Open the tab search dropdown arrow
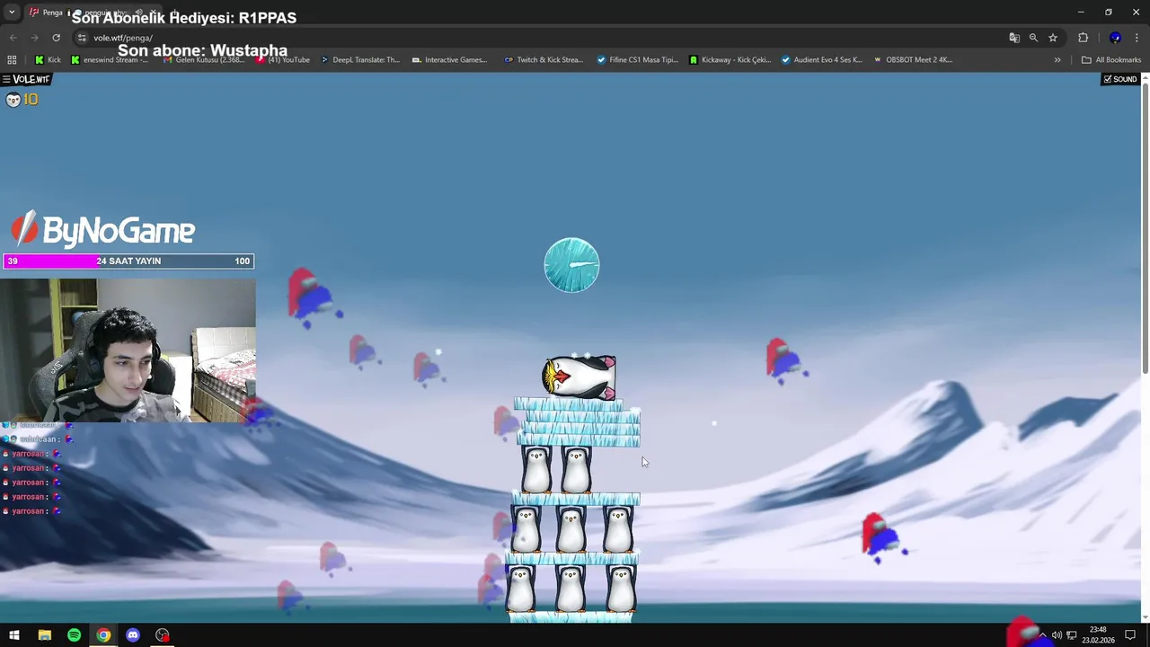 (x=12, y=13)
